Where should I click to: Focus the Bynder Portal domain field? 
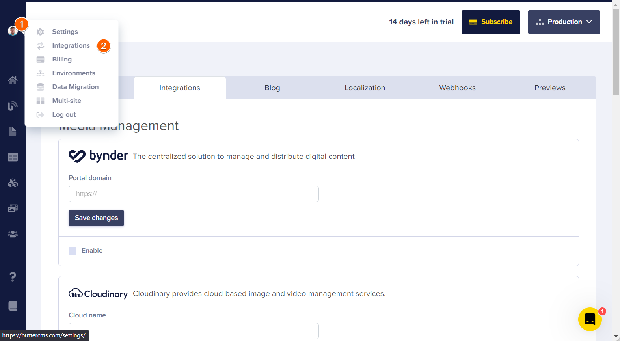click(x=194, y=194)
